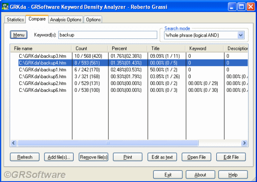Click the horizontal scrollbar right arrow
257x182 pixels.
click(x=245, y=143)
